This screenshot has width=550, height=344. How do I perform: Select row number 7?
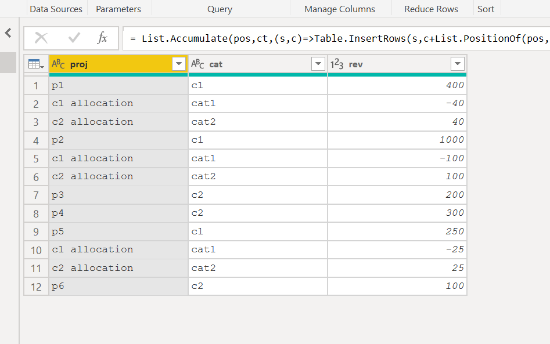point(36,195)
